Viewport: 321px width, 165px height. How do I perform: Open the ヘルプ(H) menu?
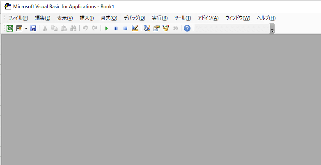[266, 18]
